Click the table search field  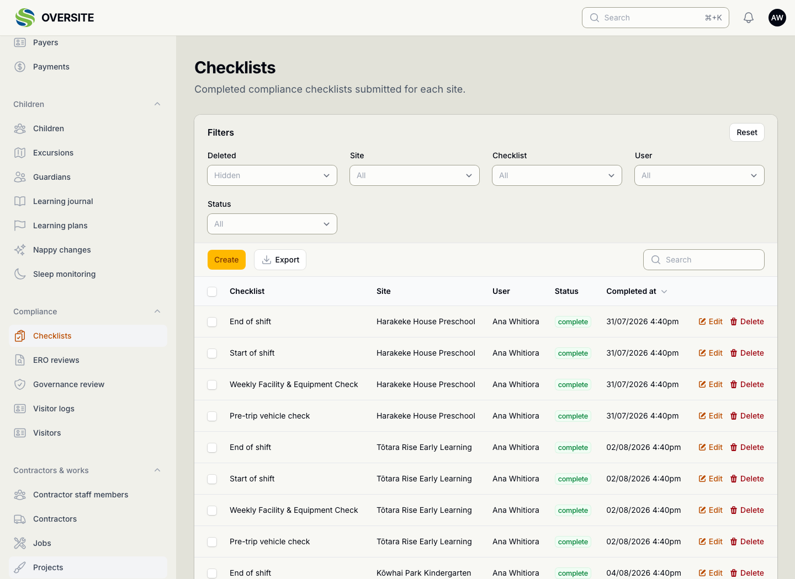pos(704,260)
